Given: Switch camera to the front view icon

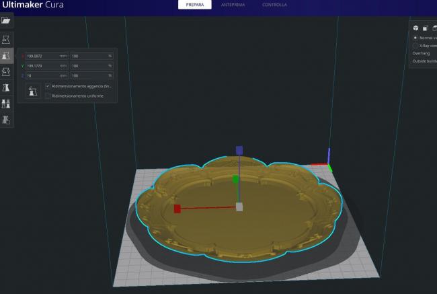Looking at the screenshot, I should click(x=426, y=28).
